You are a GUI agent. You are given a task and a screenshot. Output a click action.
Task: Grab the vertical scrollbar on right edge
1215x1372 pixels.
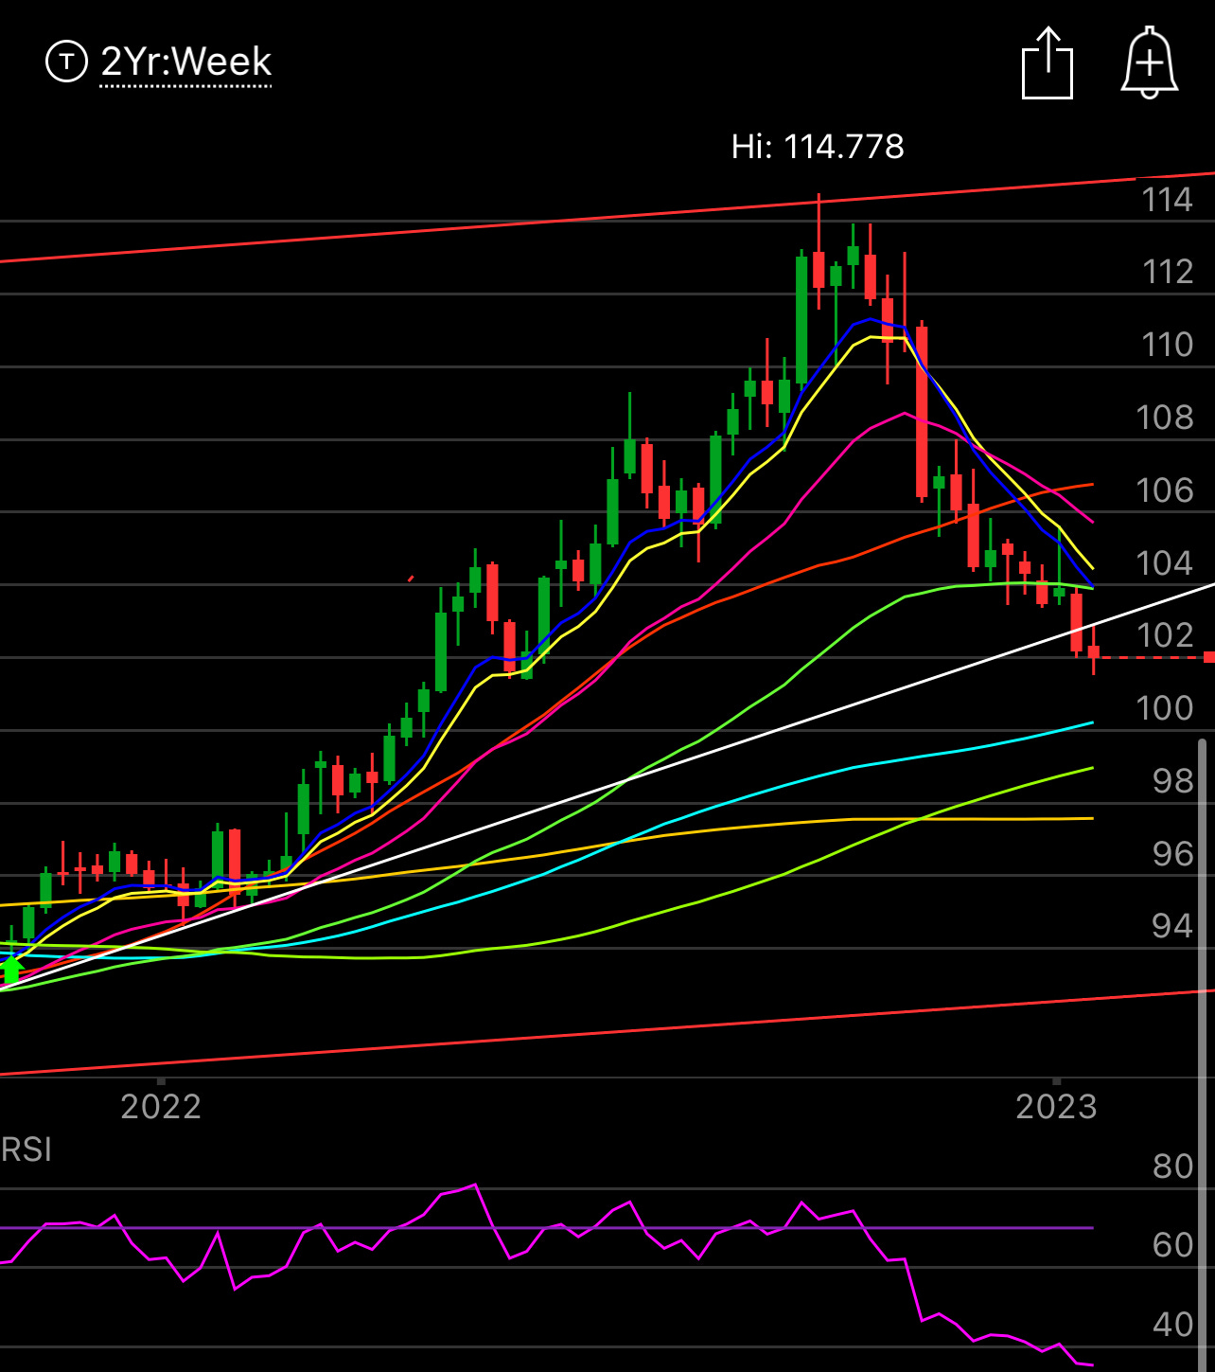[1203, 1054]
